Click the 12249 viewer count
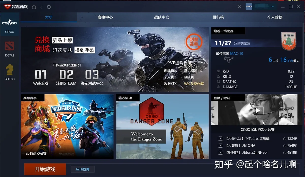The width and height of the screenshot is (305, 177). point(292,138)
